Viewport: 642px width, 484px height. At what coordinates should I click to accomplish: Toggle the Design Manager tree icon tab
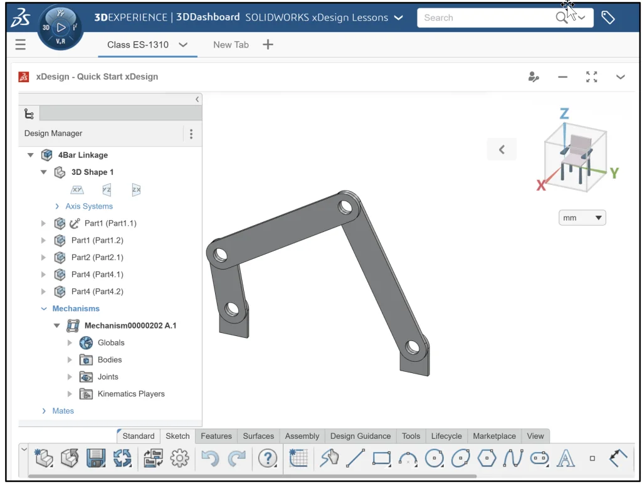29,113
